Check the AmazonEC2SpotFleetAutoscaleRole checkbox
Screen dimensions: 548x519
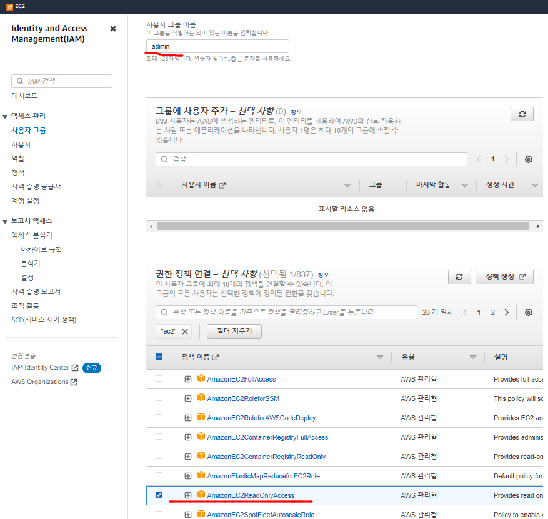pos(159,514)
